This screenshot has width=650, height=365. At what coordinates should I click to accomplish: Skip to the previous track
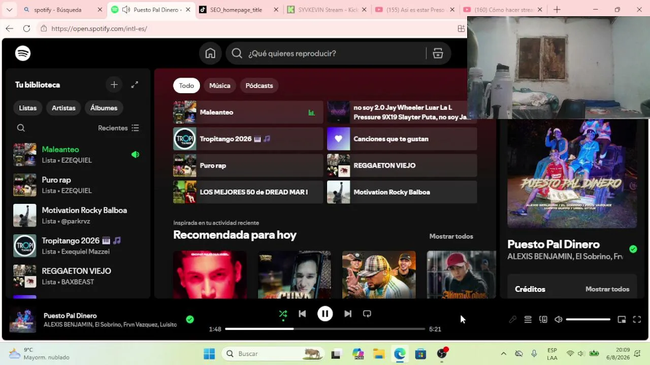[302, 314]
